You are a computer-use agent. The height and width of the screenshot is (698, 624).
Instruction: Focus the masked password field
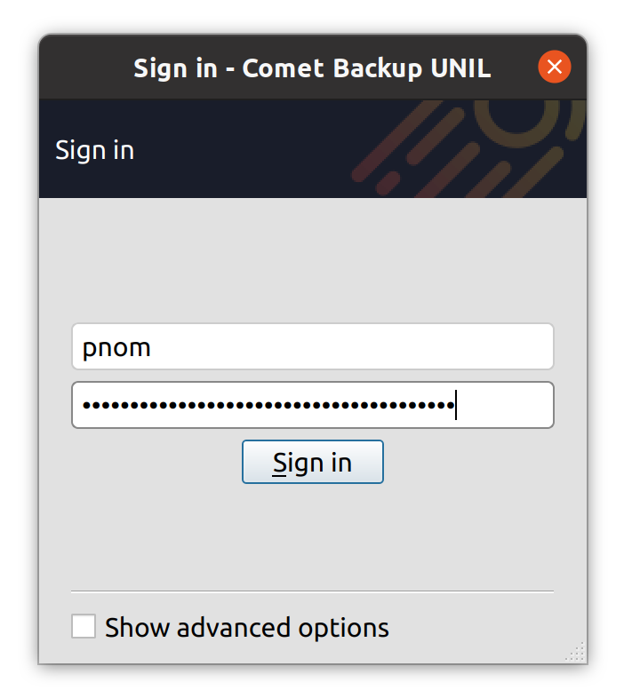pyautogui.click(x=312, y=406)
